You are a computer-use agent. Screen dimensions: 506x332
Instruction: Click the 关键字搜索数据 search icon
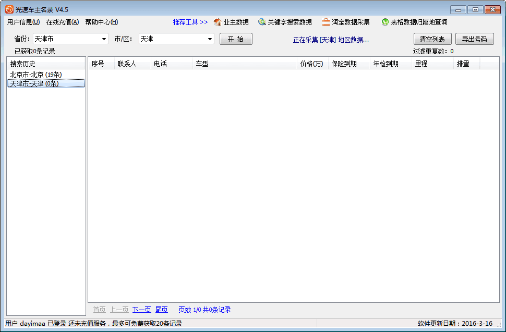[262, 22]
